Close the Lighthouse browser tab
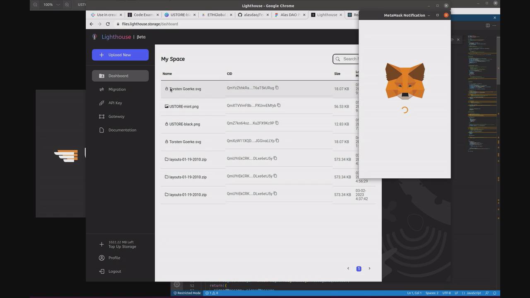Viewport: 530px width, 298px height. coord(341,15)
